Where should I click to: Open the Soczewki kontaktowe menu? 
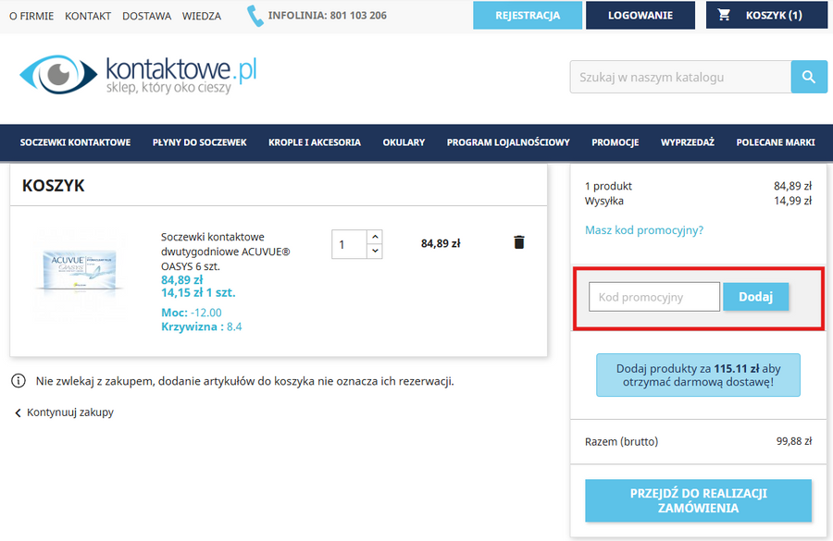click(x=75, y=142)
